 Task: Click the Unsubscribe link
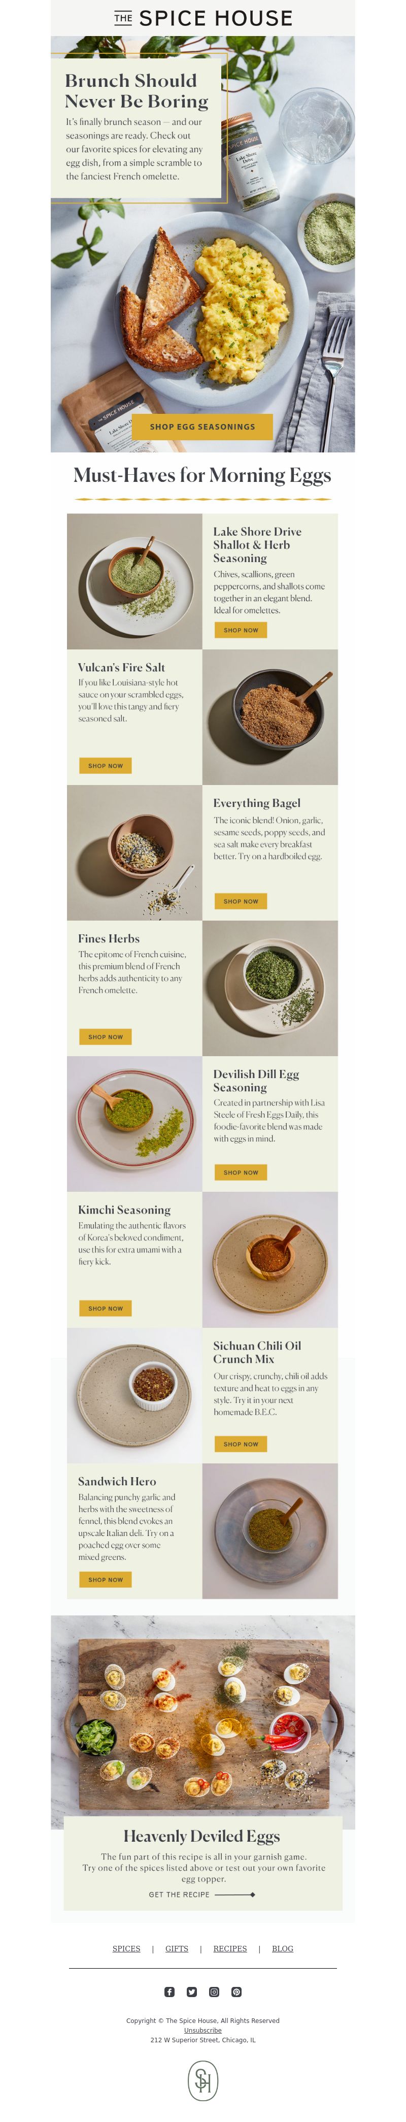pos(202,2031)
